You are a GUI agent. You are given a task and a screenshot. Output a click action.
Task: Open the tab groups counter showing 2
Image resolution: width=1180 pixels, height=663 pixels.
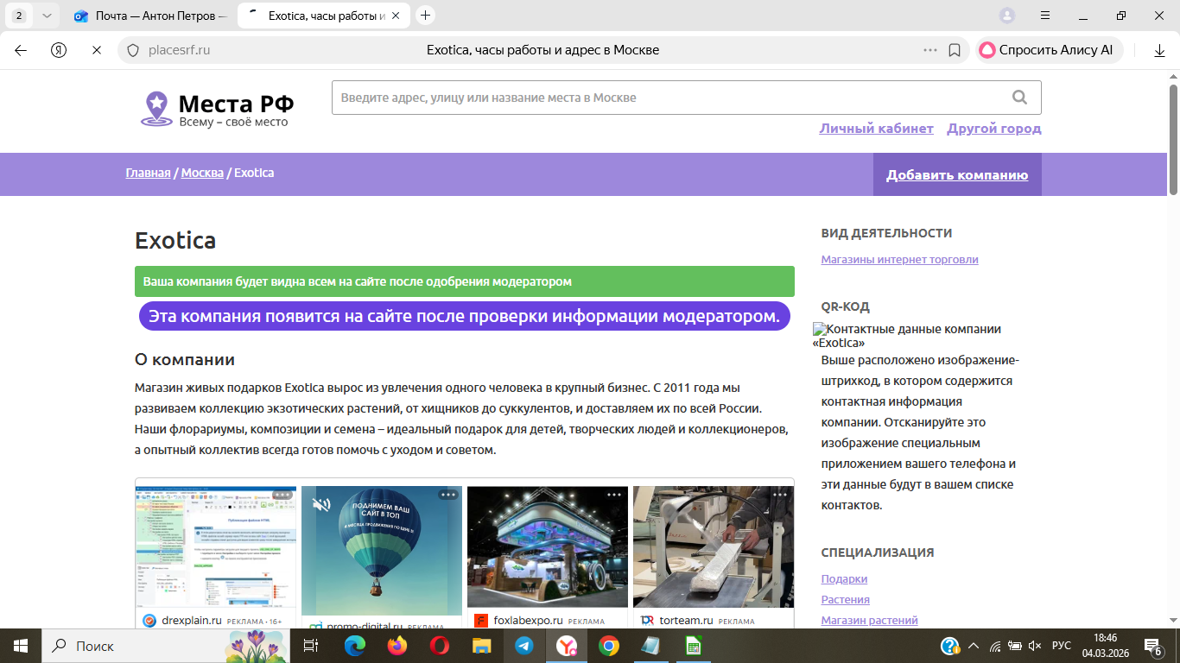click(x=19, y=15)
